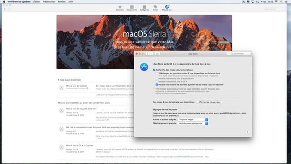Screen dimensions: 291x164
Task: Click the help question mark button
Action: tap(247, 132)
